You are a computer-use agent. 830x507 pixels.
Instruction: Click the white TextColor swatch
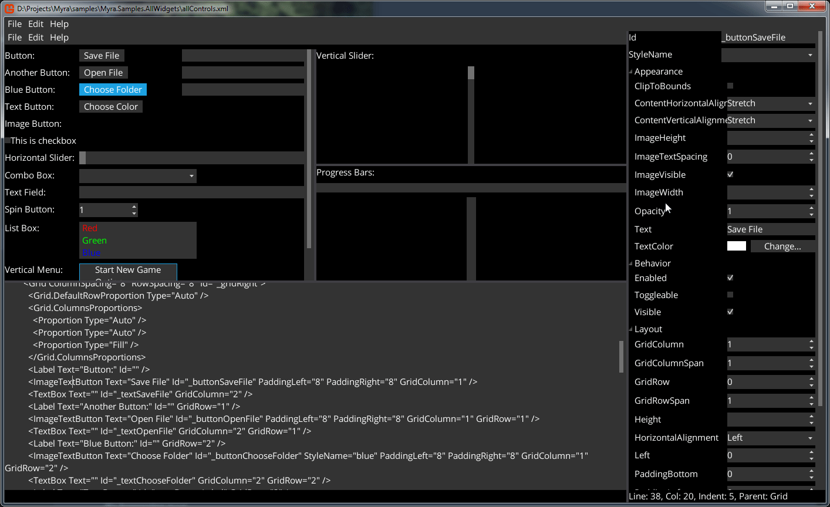[737, 246]
